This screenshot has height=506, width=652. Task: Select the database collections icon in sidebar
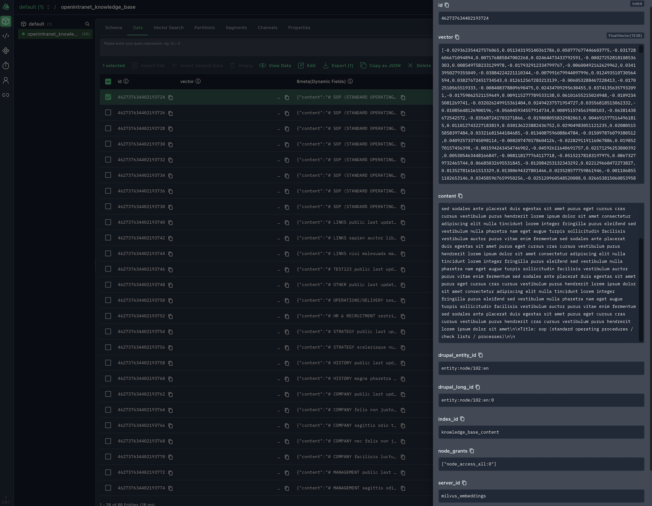click(6, 21)
